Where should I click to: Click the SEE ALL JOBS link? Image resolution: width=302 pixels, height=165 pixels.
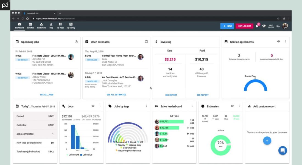coord(47,95)
